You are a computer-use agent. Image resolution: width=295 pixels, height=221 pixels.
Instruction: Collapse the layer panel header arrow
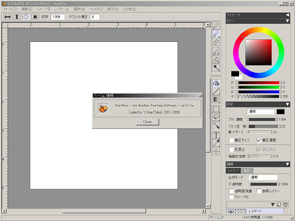[x=288, y=164]
